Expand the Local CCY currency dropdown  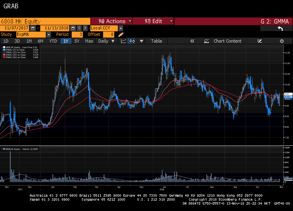121,28
